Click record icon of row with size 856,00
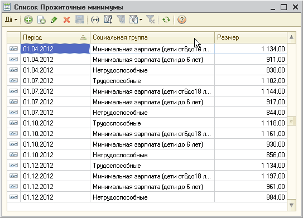Screen dimensions: 303x218 (x=13, y=154)
